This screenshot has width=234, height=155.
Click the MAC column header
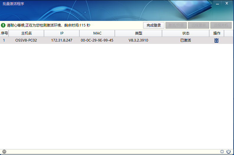pyautogui.click(x=97, y=33)
